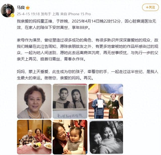Click the handwriting caption below the couple photo
161x155 pixels.
(x=69, y=115)
